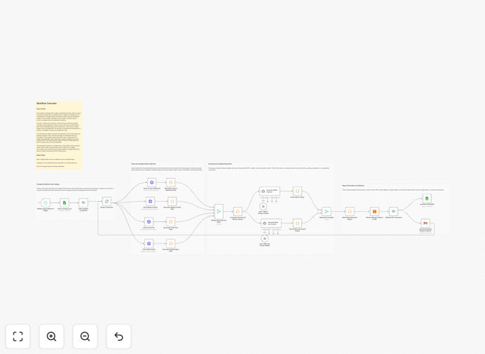Open the code node after the bottom HTTP node
The height and width of the screenshot is (354, 485).
pyautogui.click(x=170, y=243)
